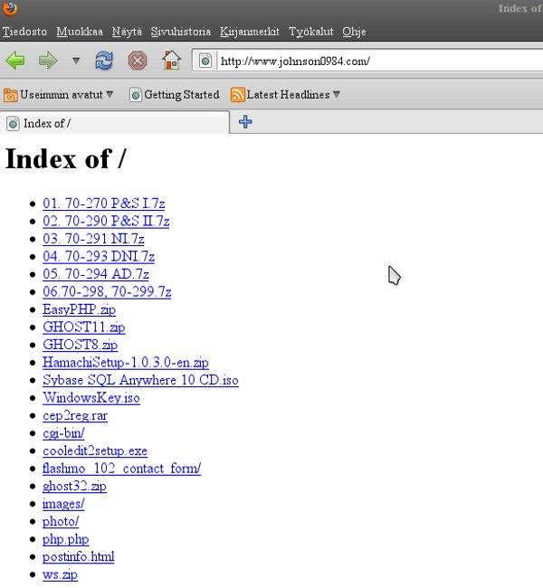Open the 03. 70-291 NI.7z link
The height and width of the screenshot is (588, 543).
(x=93, y=239)
